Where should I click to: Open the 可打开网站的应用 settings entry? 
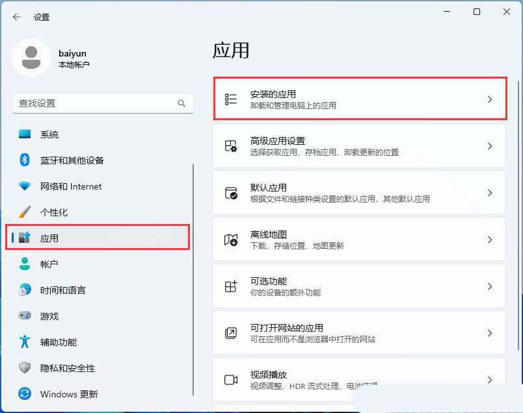358,333
